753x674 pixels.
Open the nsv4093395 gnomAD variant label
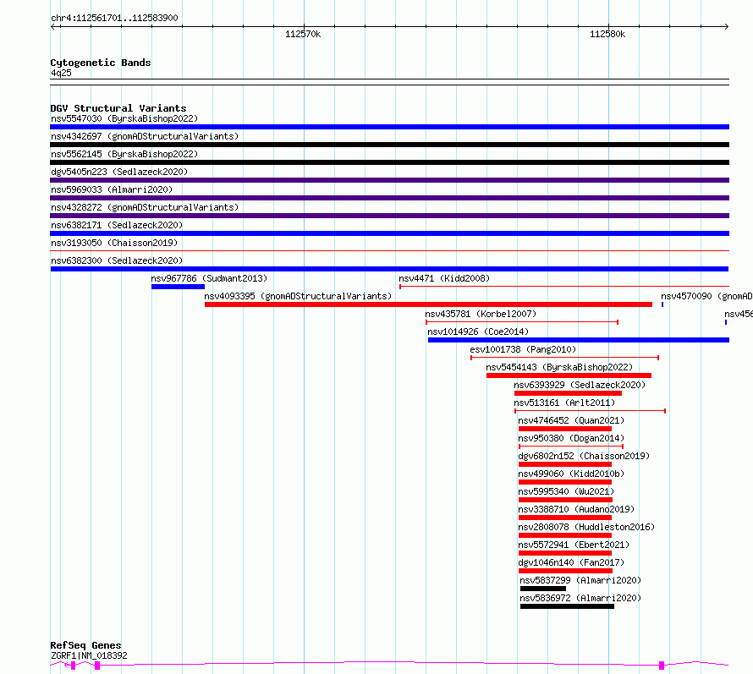point(298,296)
